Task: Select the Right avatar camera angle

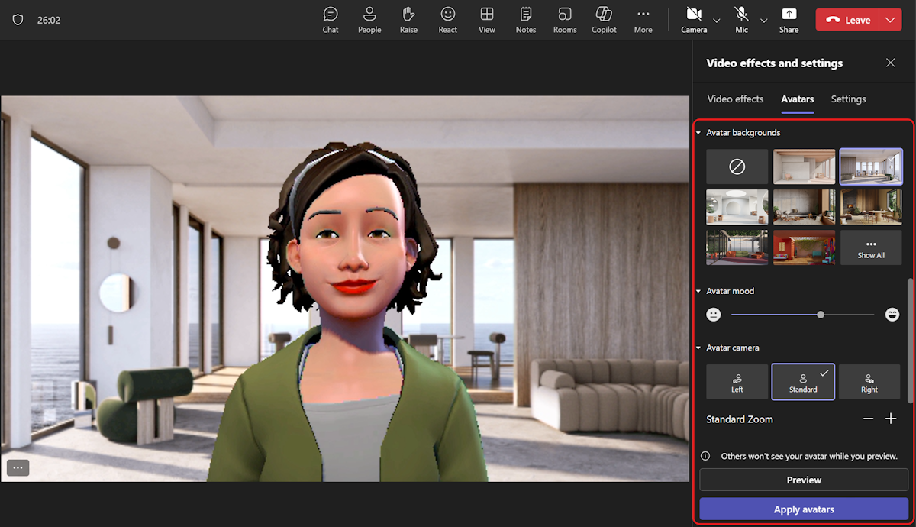Action: click(x=869, y=381)
